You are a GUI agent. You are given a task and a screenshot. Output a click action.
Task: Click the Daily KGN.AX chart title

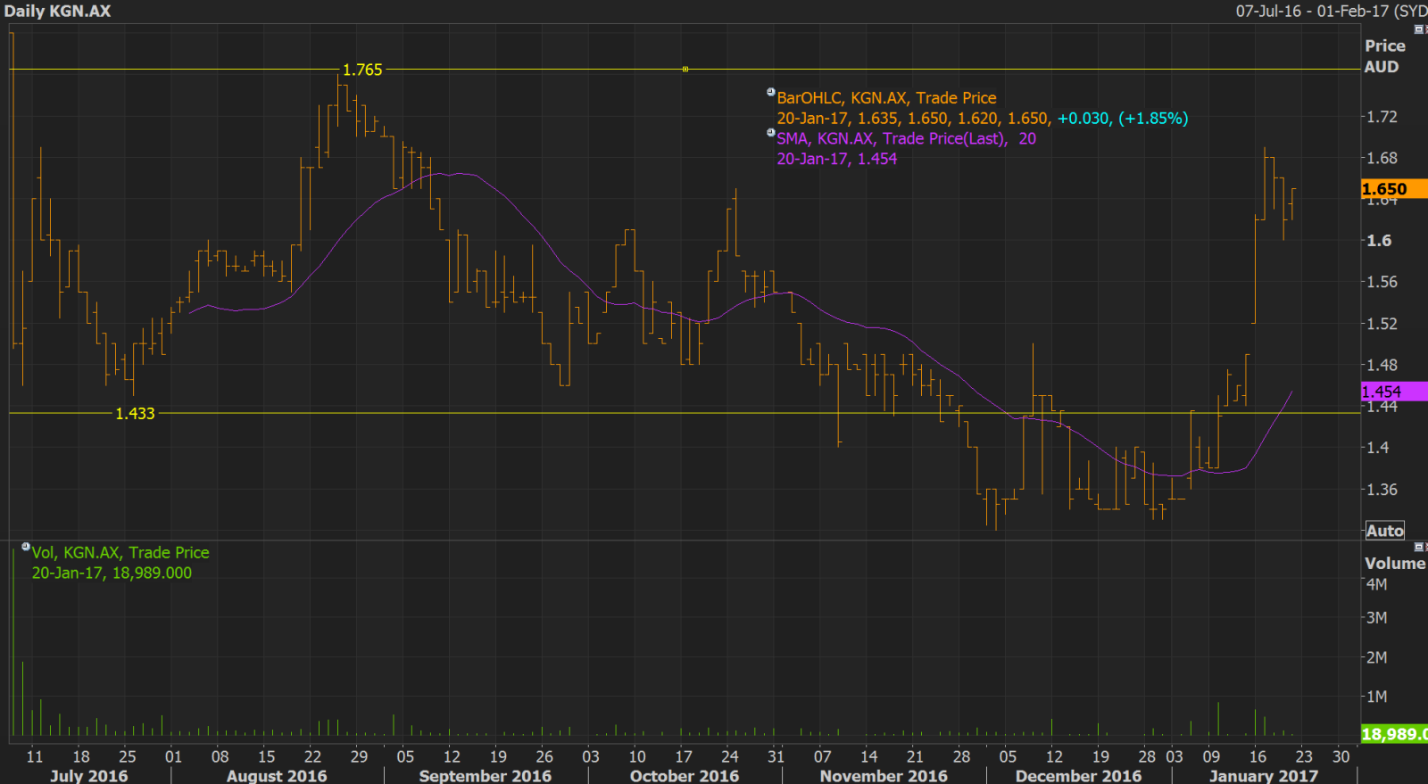[57, 12]
